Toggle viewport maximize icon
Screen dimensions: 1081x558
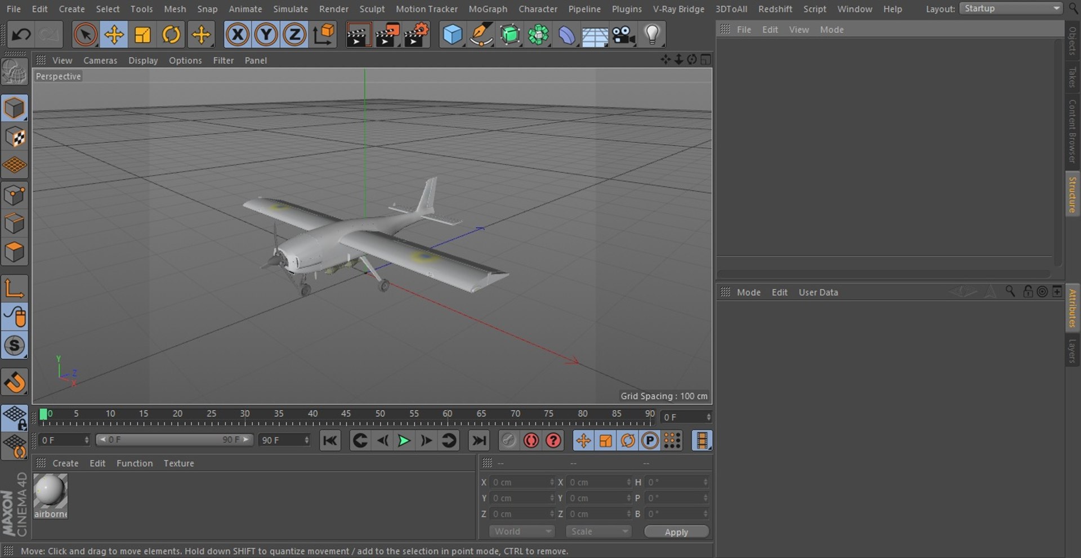[705, 60]
